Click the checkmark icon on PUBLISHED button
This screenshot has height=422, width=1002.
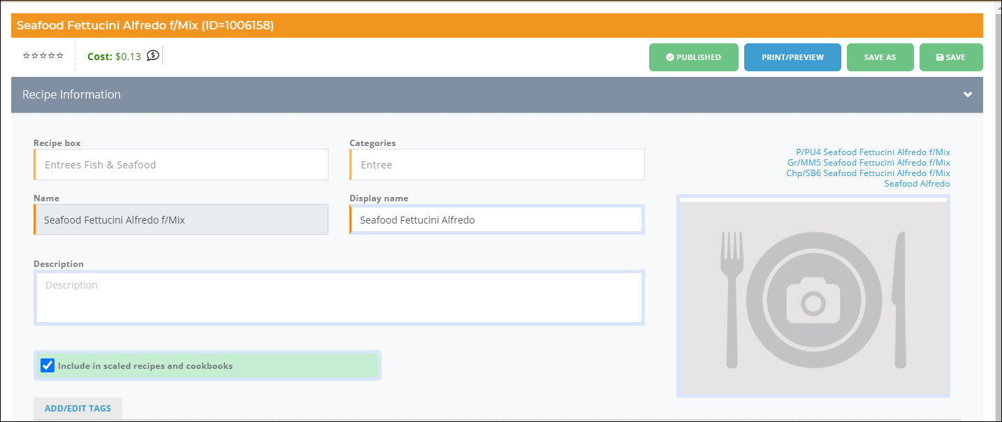(x=669, y=57)
